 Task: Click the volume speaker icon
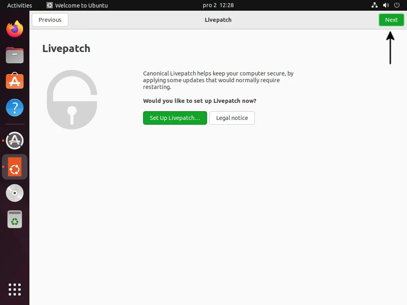pyautogui.click(x=386, y=5)
